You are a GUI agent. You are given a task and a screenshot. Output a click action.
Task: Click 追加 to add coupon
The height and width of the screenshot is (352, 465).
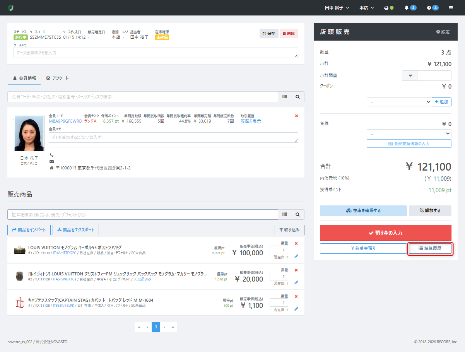click(441, 102)
